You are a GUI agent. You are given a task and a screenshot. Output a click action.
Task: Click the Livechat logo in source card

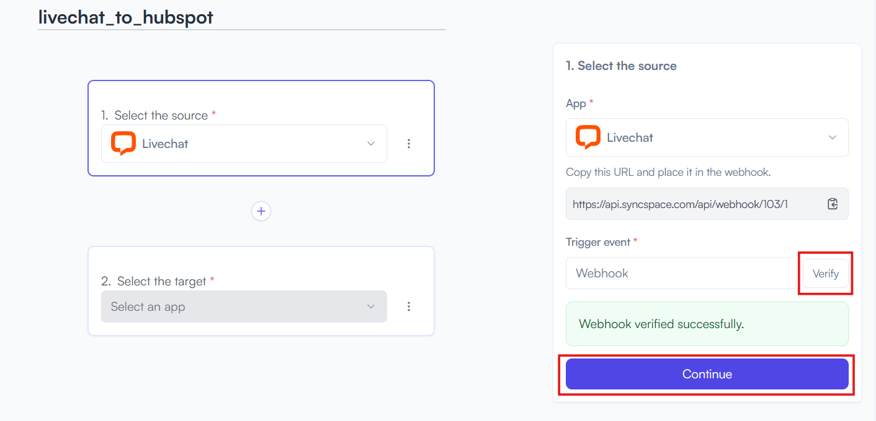point(123,144)
